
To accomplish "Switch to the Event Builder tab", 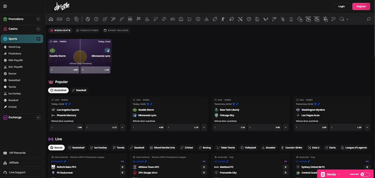I will click(x=116, y=30).
